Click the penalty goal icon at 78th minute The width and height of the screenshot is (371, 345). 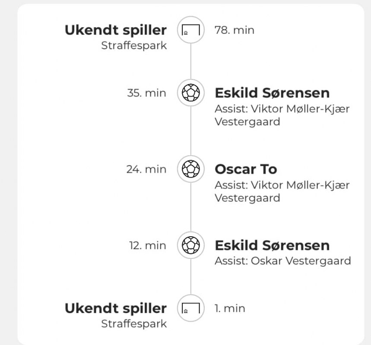pos(190,30)
